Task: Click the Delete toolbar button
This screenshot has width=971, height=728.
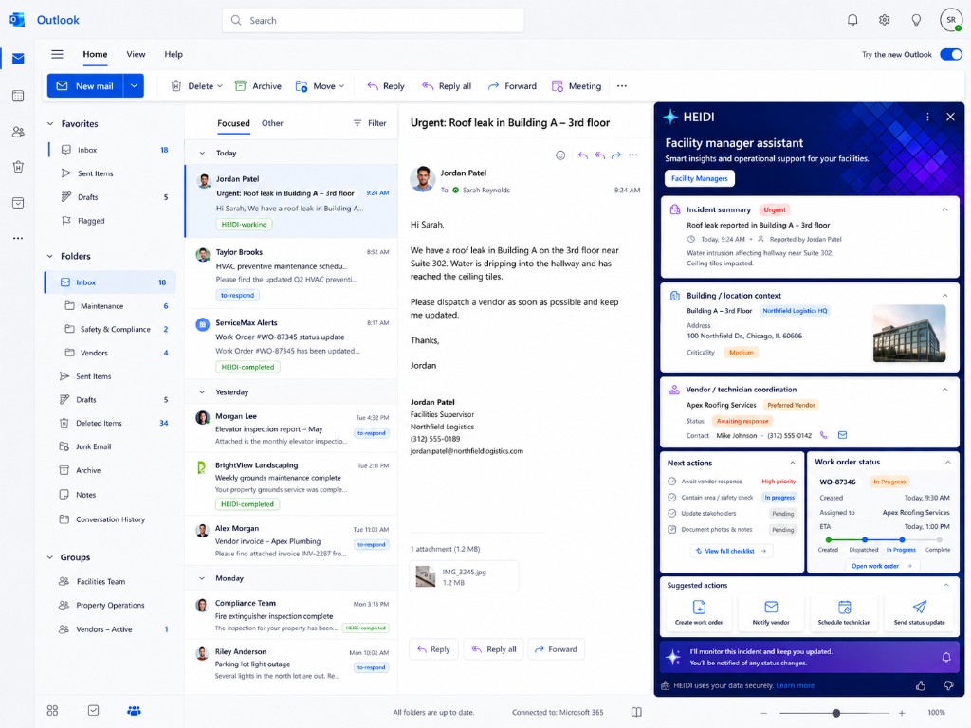Action: tap(196, 86)
